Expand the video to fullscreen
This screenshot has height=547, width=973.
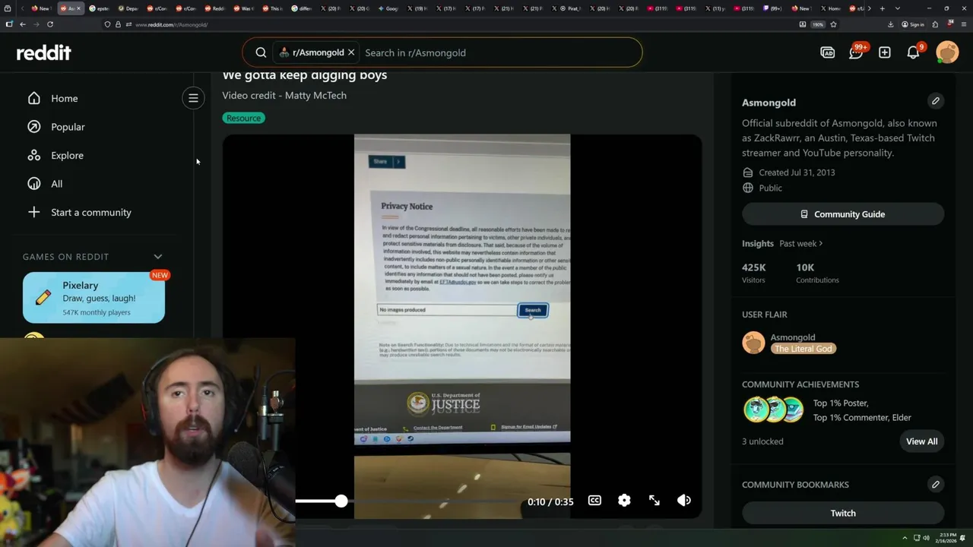click(654, 501)
